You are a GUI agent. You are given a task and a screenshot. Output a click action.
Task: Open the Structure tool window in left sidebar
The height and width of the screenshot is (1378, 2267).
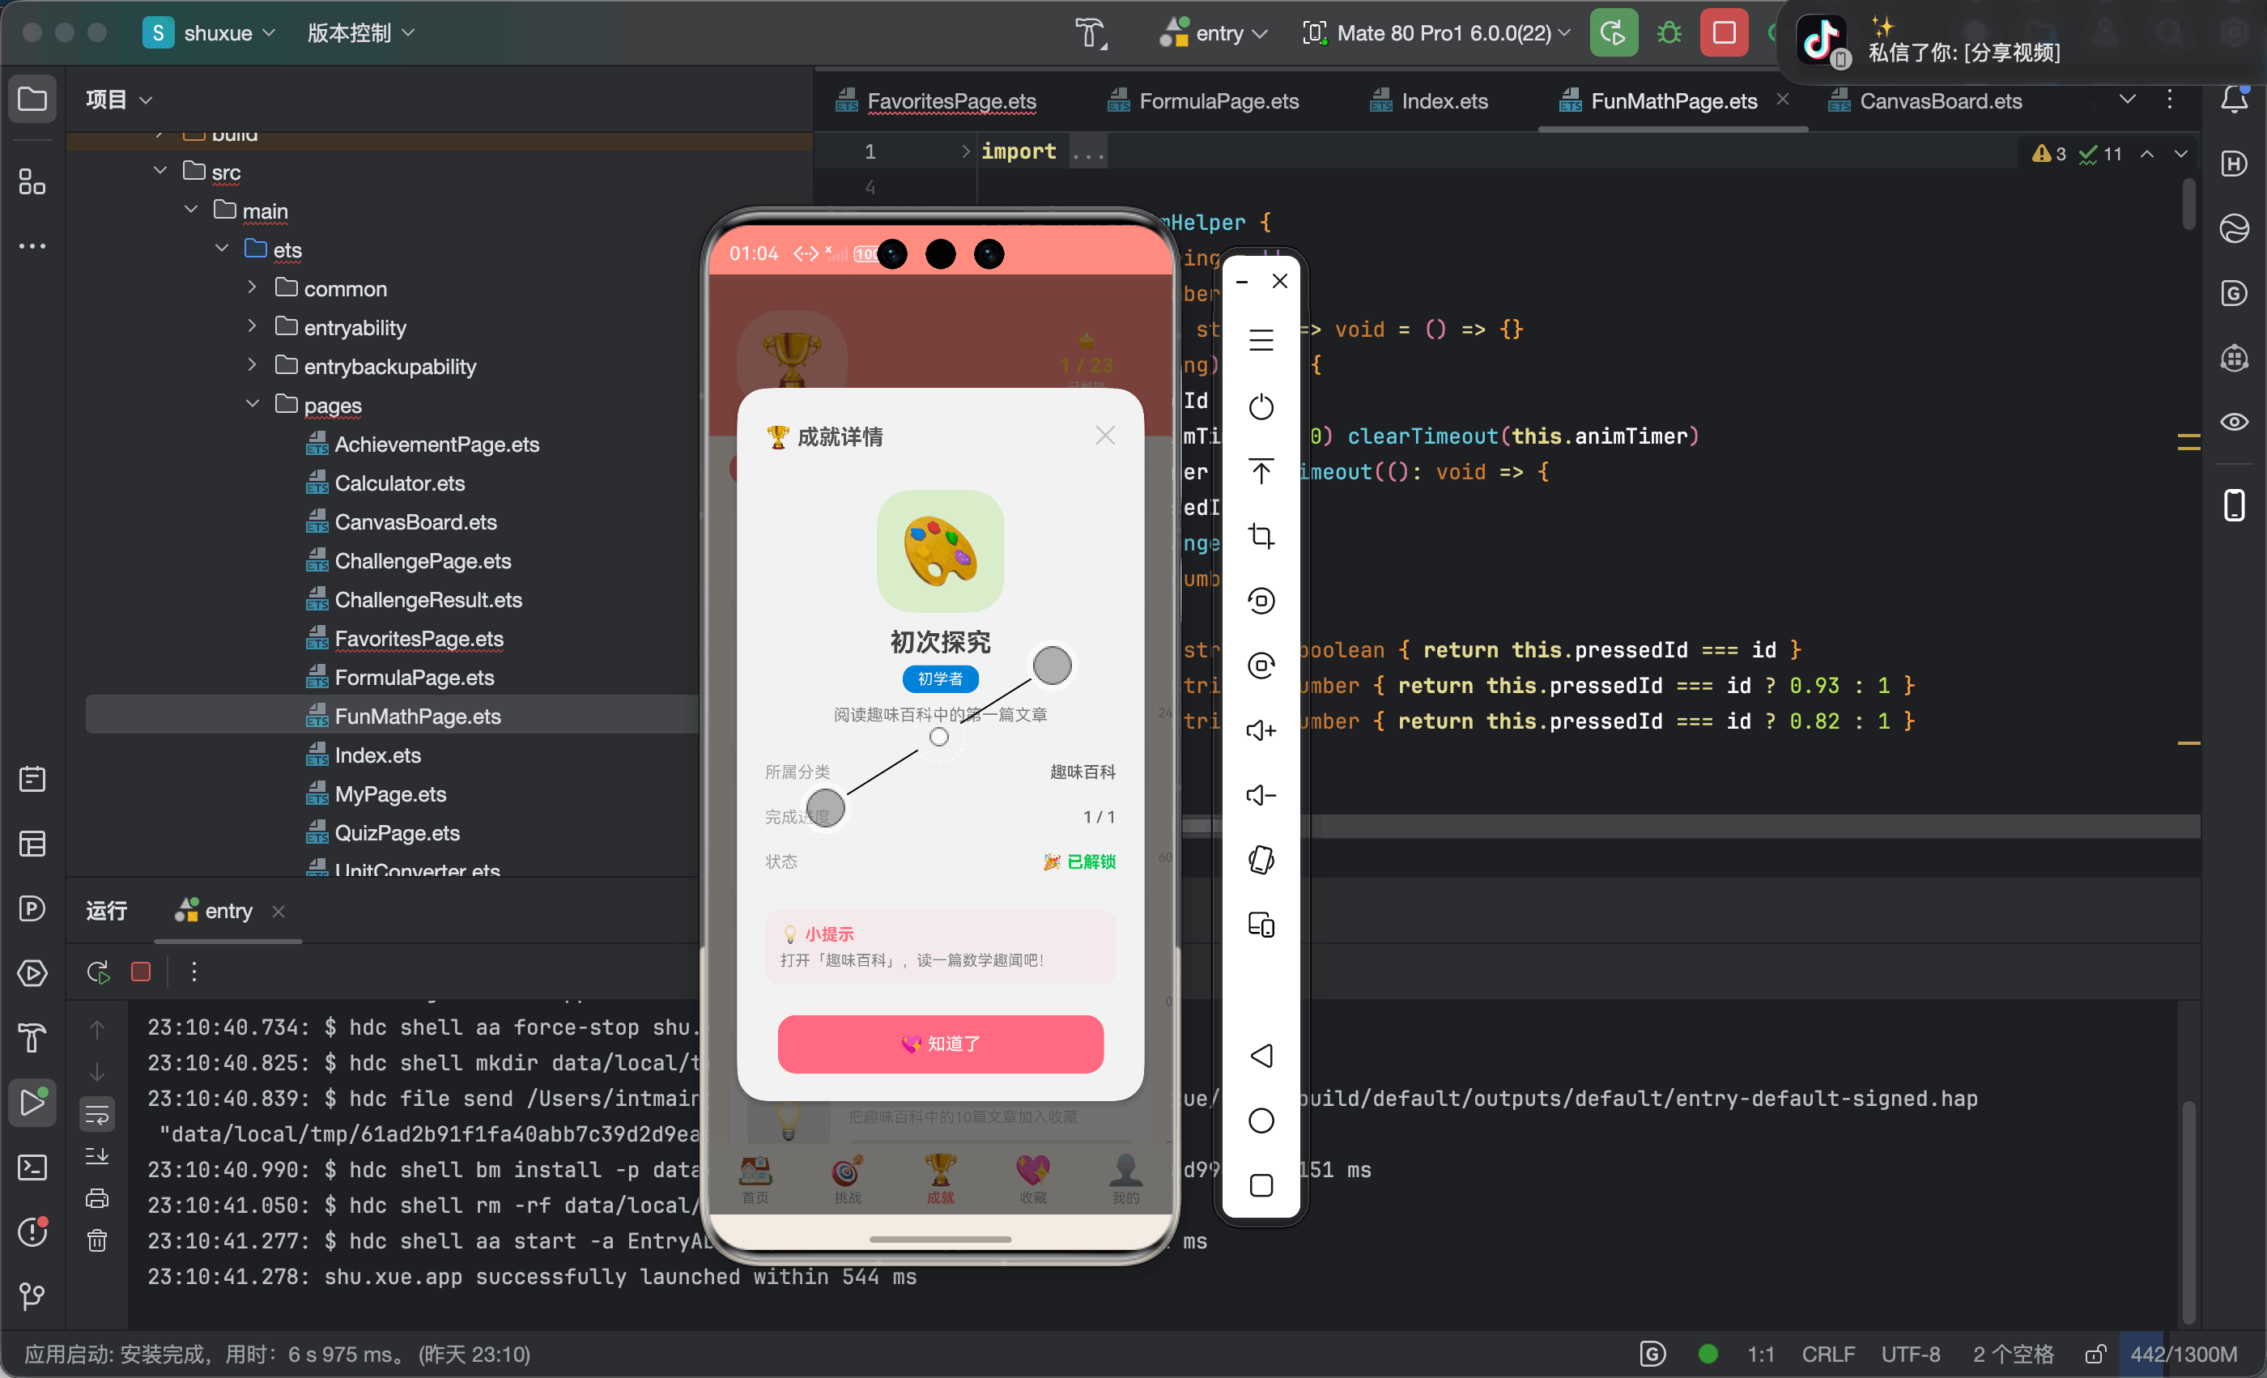tap(32, 182)
